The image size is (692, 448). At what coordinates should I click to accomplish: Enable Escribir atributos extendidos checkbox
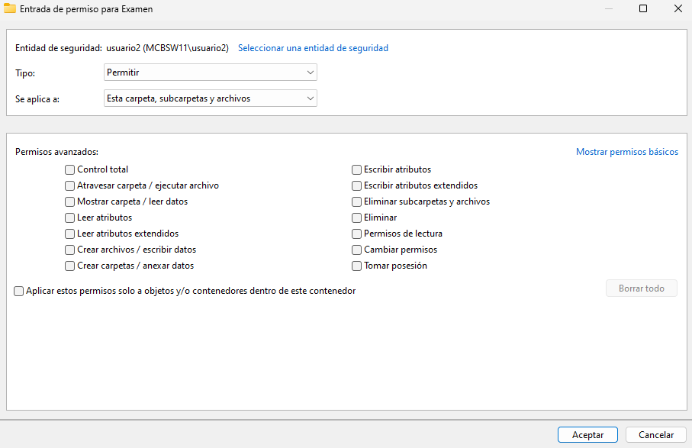coord(356,185)
